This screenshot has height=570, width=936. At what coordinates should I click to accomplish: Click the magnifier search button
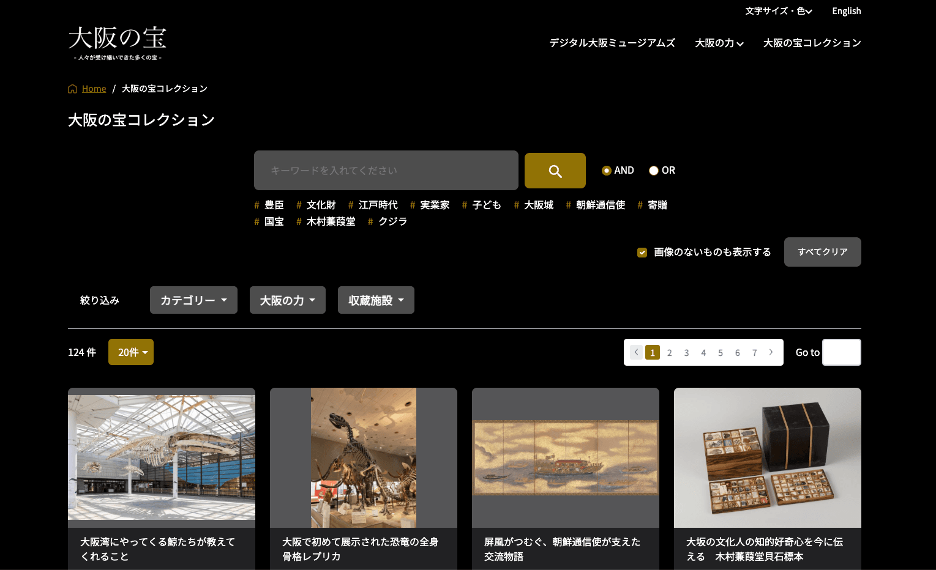click(x=555, y=171)
